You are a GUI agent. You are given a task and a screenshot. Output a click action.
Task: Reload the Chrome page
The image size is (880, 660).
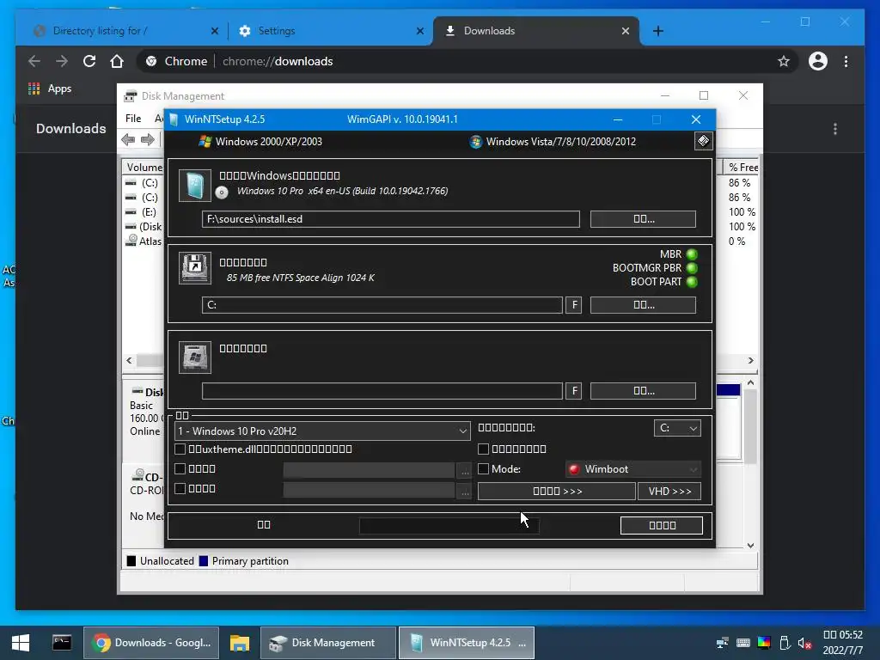click(x=89, y=61)
